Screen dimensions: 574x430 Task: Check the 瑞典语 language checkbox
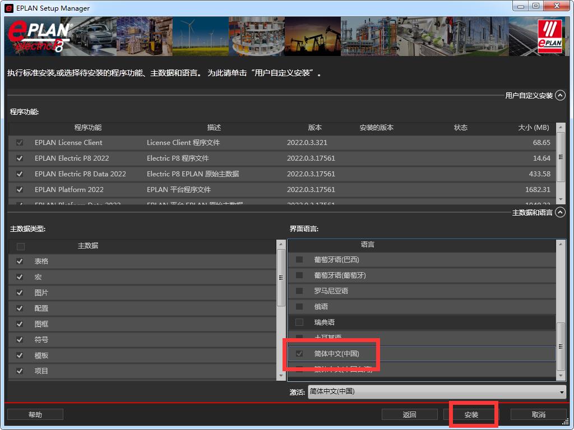(x=299, y=322)
